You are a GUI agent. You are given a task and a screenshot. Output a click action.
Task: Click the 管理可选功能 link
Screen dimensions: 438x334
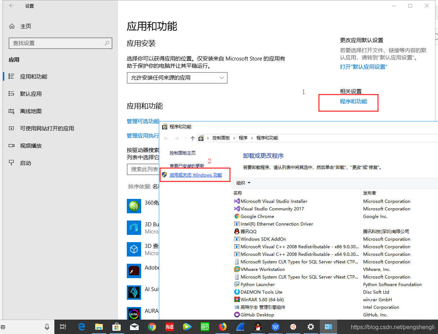(143, 121)
